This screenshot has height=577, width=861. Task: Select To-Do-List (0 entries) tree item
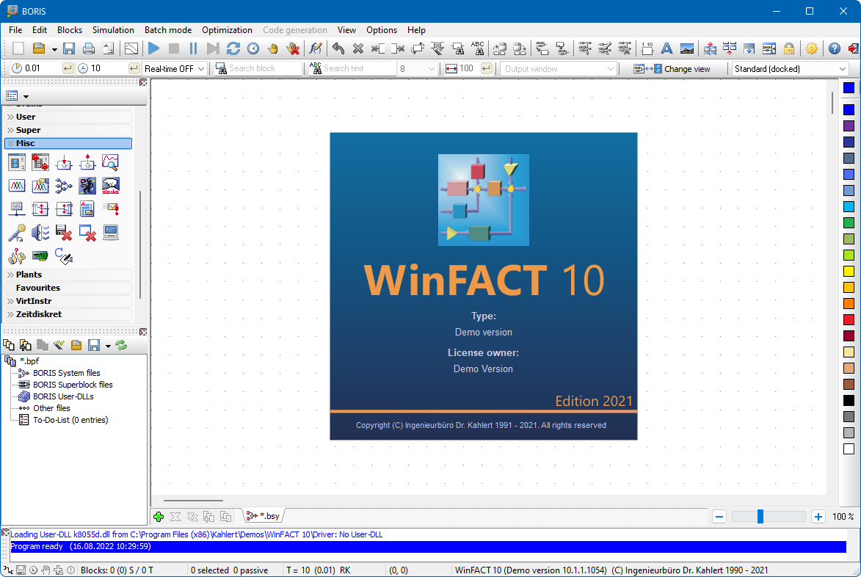coord(70,420)
